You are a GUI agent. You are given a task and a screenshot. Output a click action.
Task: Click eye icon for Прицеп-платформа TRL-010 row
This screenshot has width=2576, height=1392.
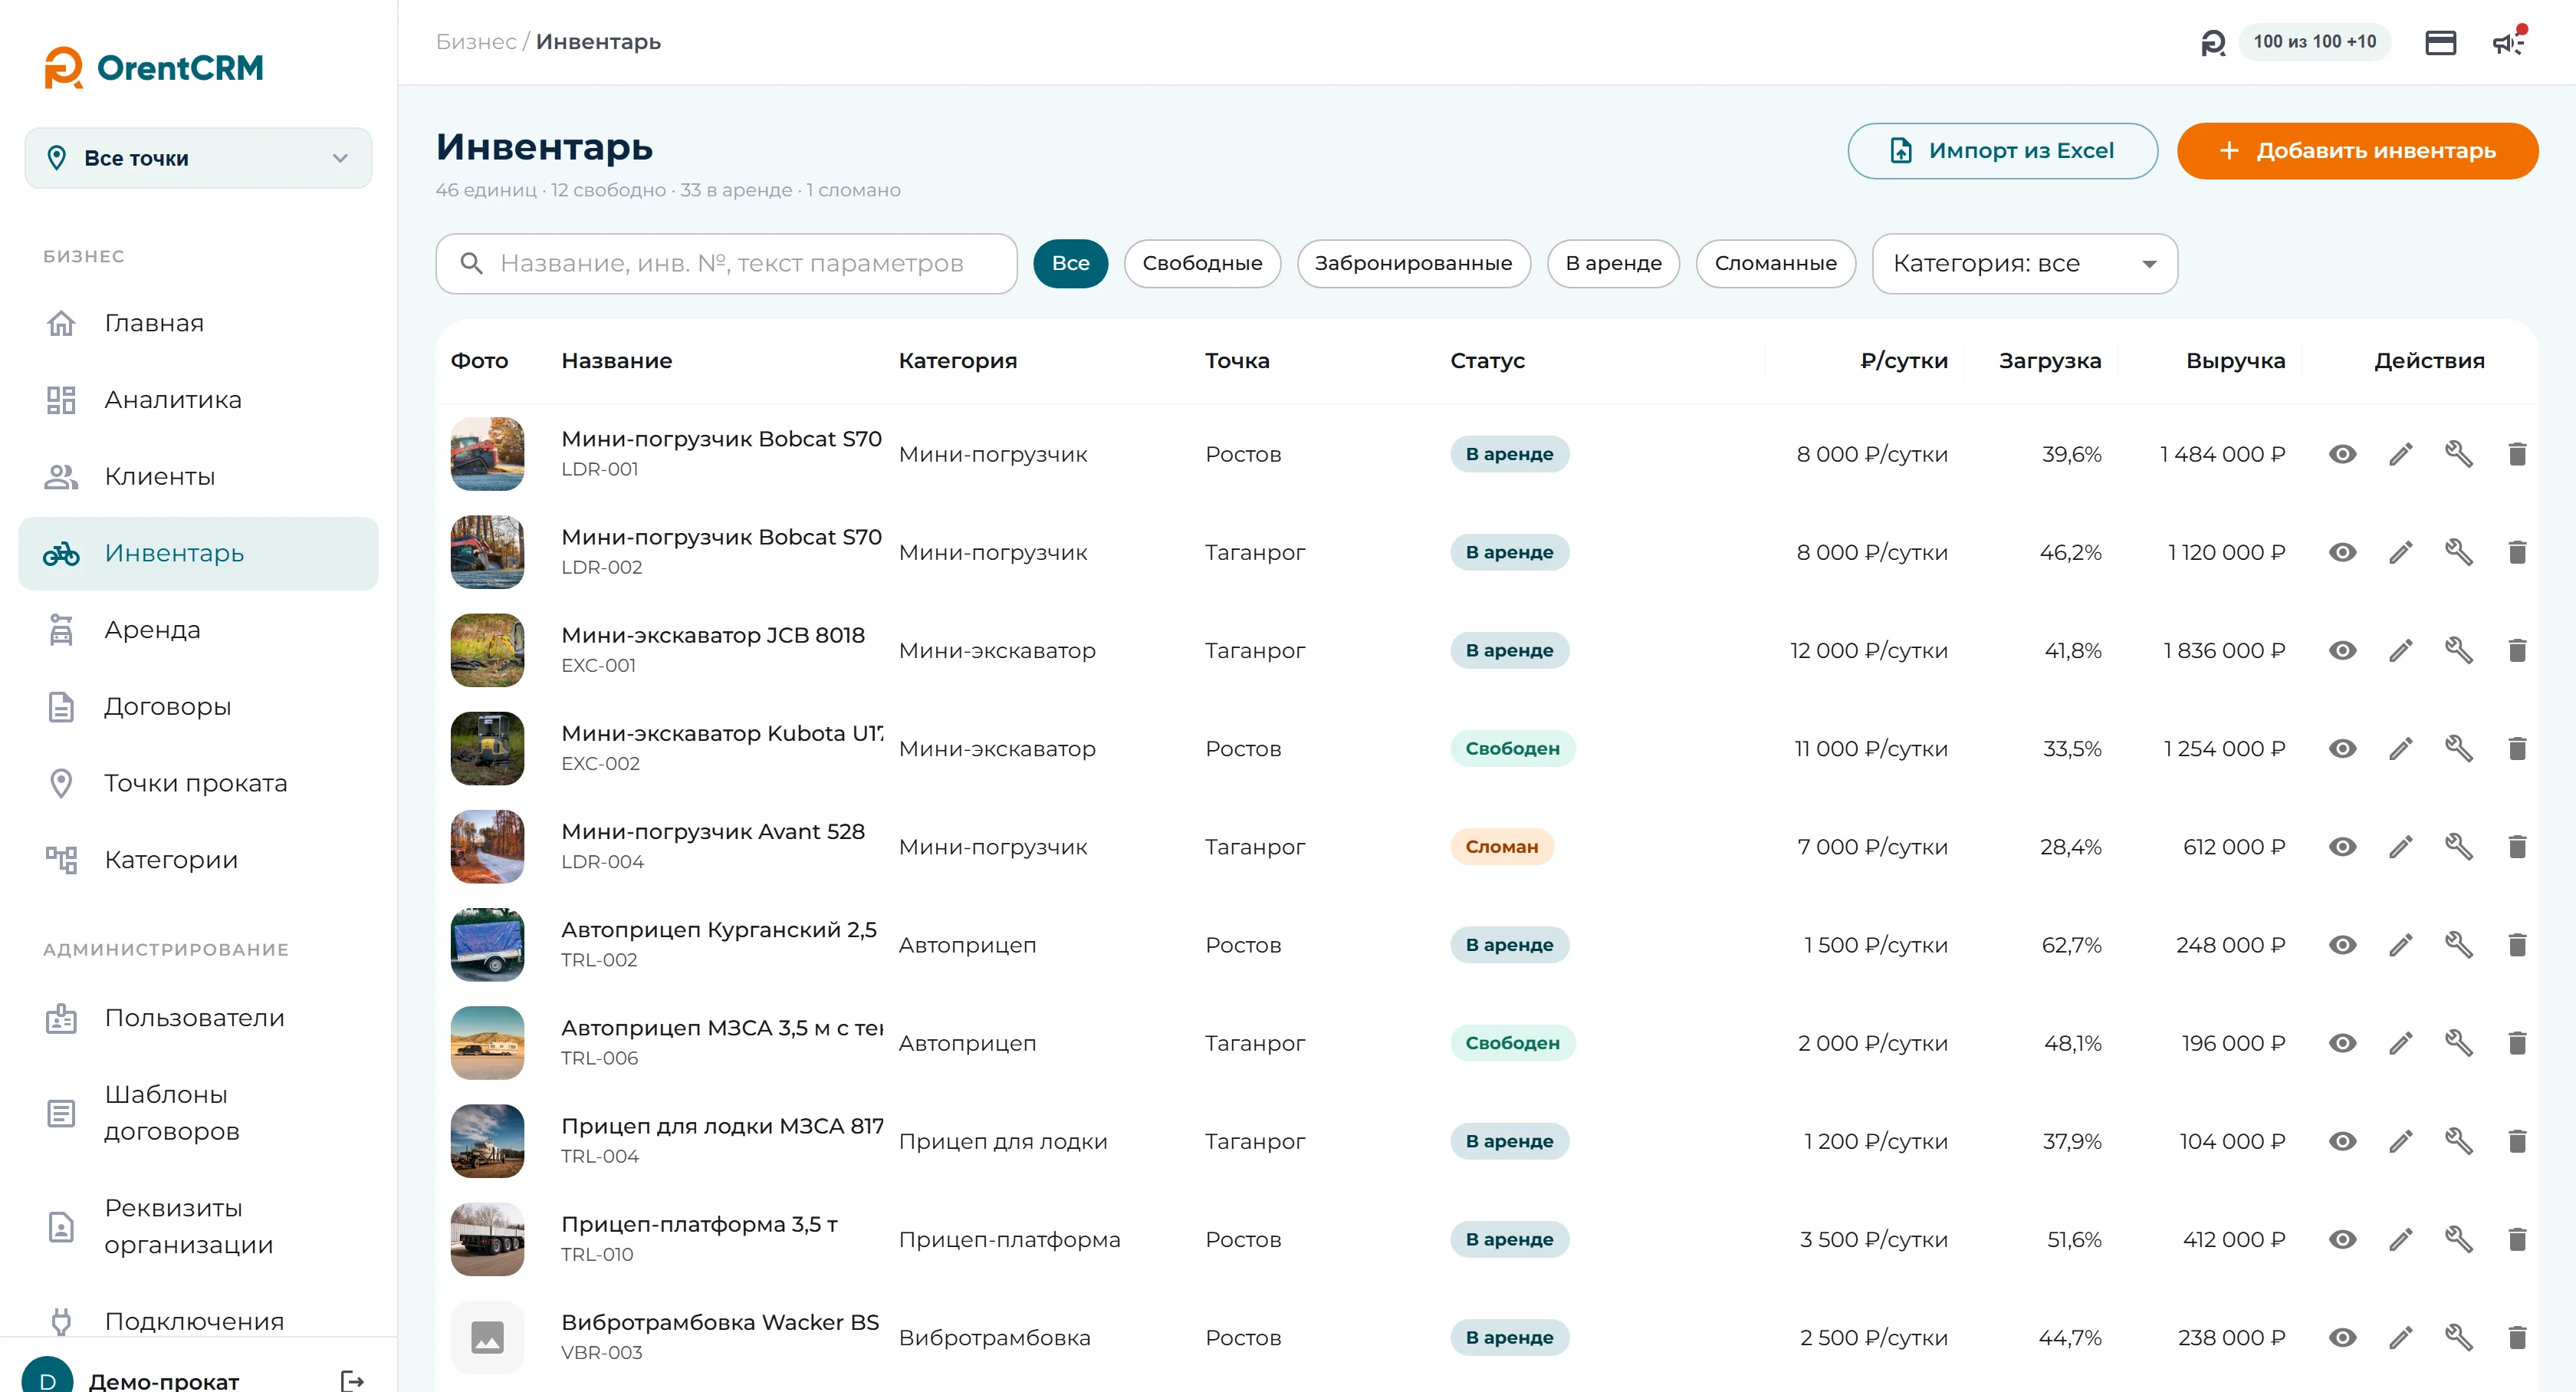(x=2342, y=1239)
